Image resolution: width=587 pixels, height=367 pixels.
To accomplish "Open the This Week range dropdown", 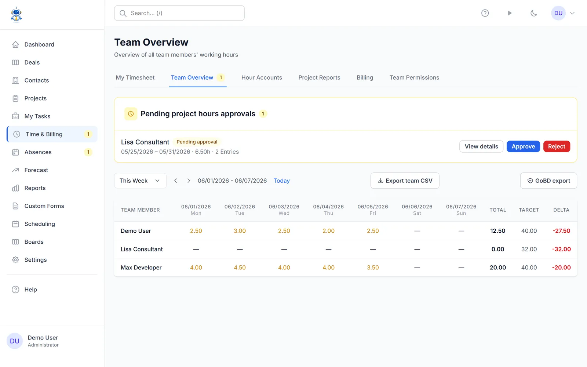I will pos(140,181).
